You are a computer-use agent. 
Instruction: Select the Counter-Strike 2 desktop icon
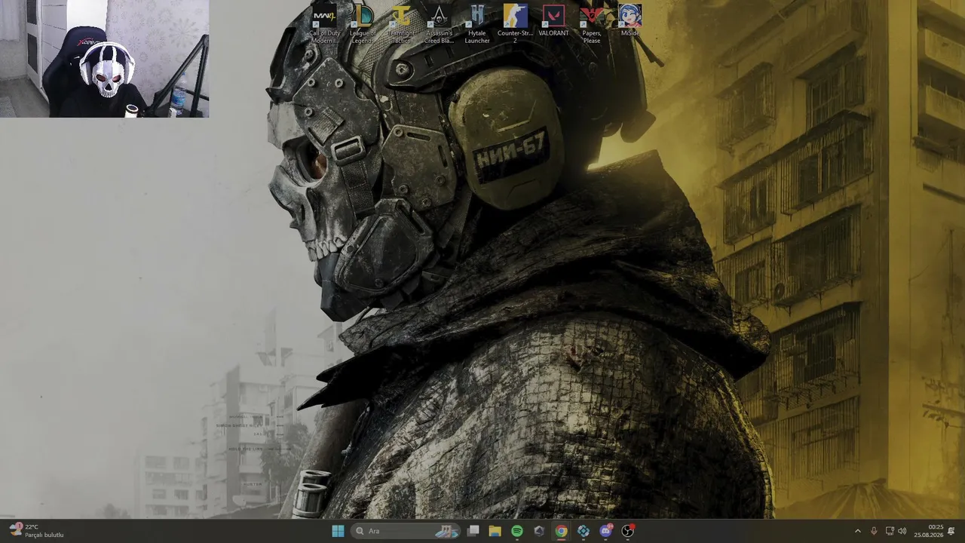coord(515,23)
